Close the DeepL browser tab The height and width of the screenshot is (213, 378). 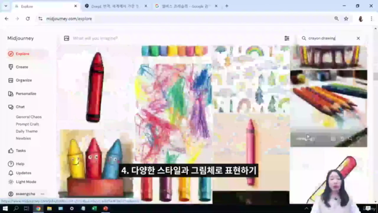click(146, 7)
